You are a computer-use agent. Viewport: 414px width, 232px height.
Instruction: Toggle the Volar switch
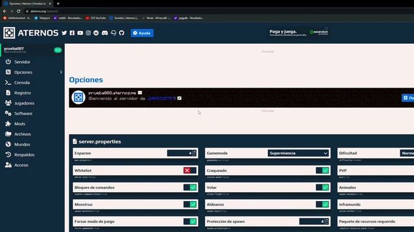click(x=322, y=188)
